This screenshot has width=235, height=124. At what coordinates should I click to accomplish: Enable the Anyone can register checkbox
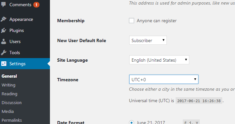click(x=132, y=21)
